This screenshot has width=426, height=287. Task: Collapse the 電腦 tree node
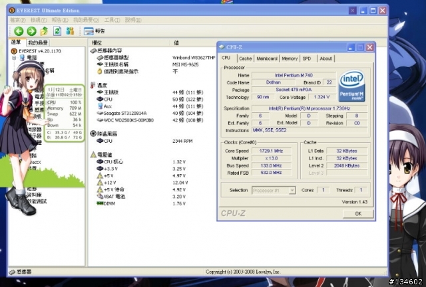14,58
